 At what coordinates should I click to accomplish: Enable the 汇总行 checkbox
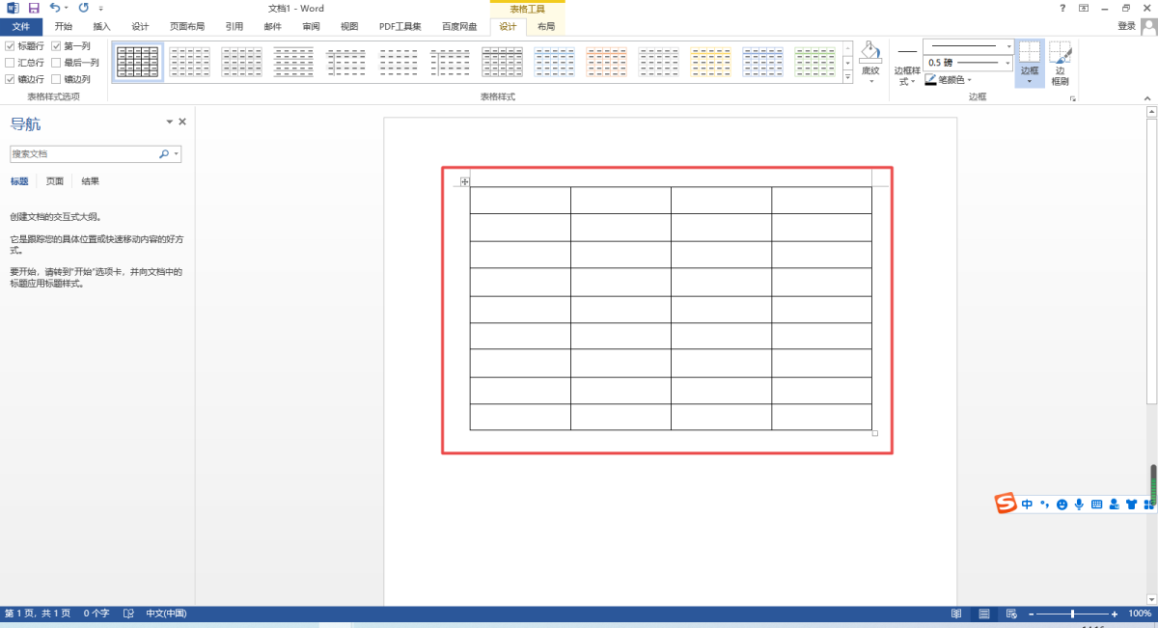[10, 63]
